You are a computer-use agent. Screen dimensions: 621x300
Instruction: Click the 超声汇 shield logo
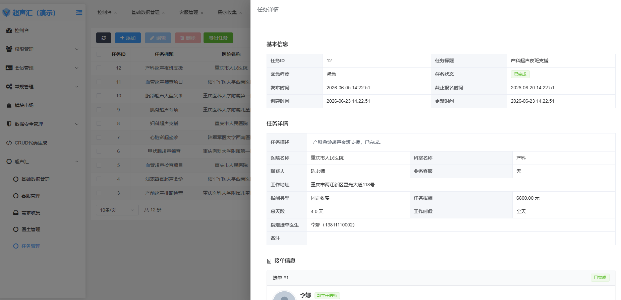[6, 13]
